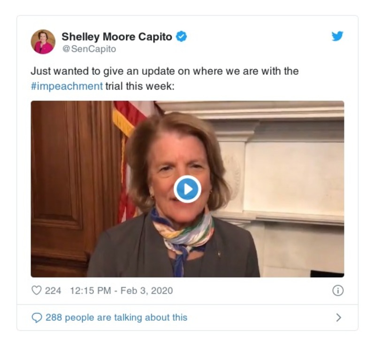Click the blue verified checkmark badge
The image size is (375, 348).
point(181,36)
